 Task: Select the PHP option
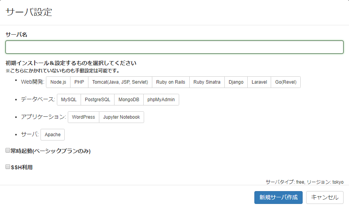click(x=79, y=82)
